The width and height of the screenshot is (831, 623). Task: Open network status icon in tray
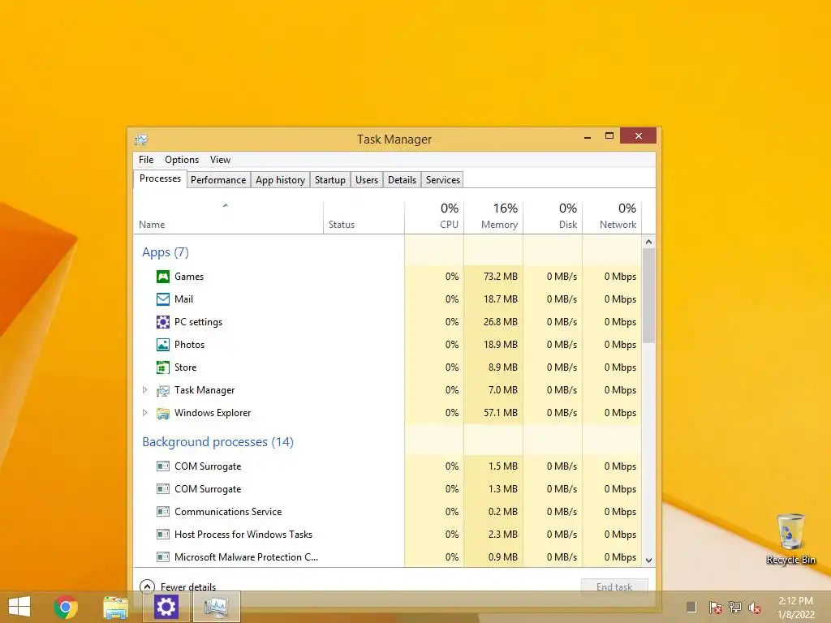pos(735,608)
